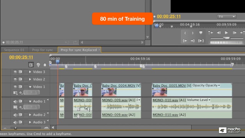
Task: Click the Set Unnumbered Marker icon in timeline
Action: [x=45, y=65]
